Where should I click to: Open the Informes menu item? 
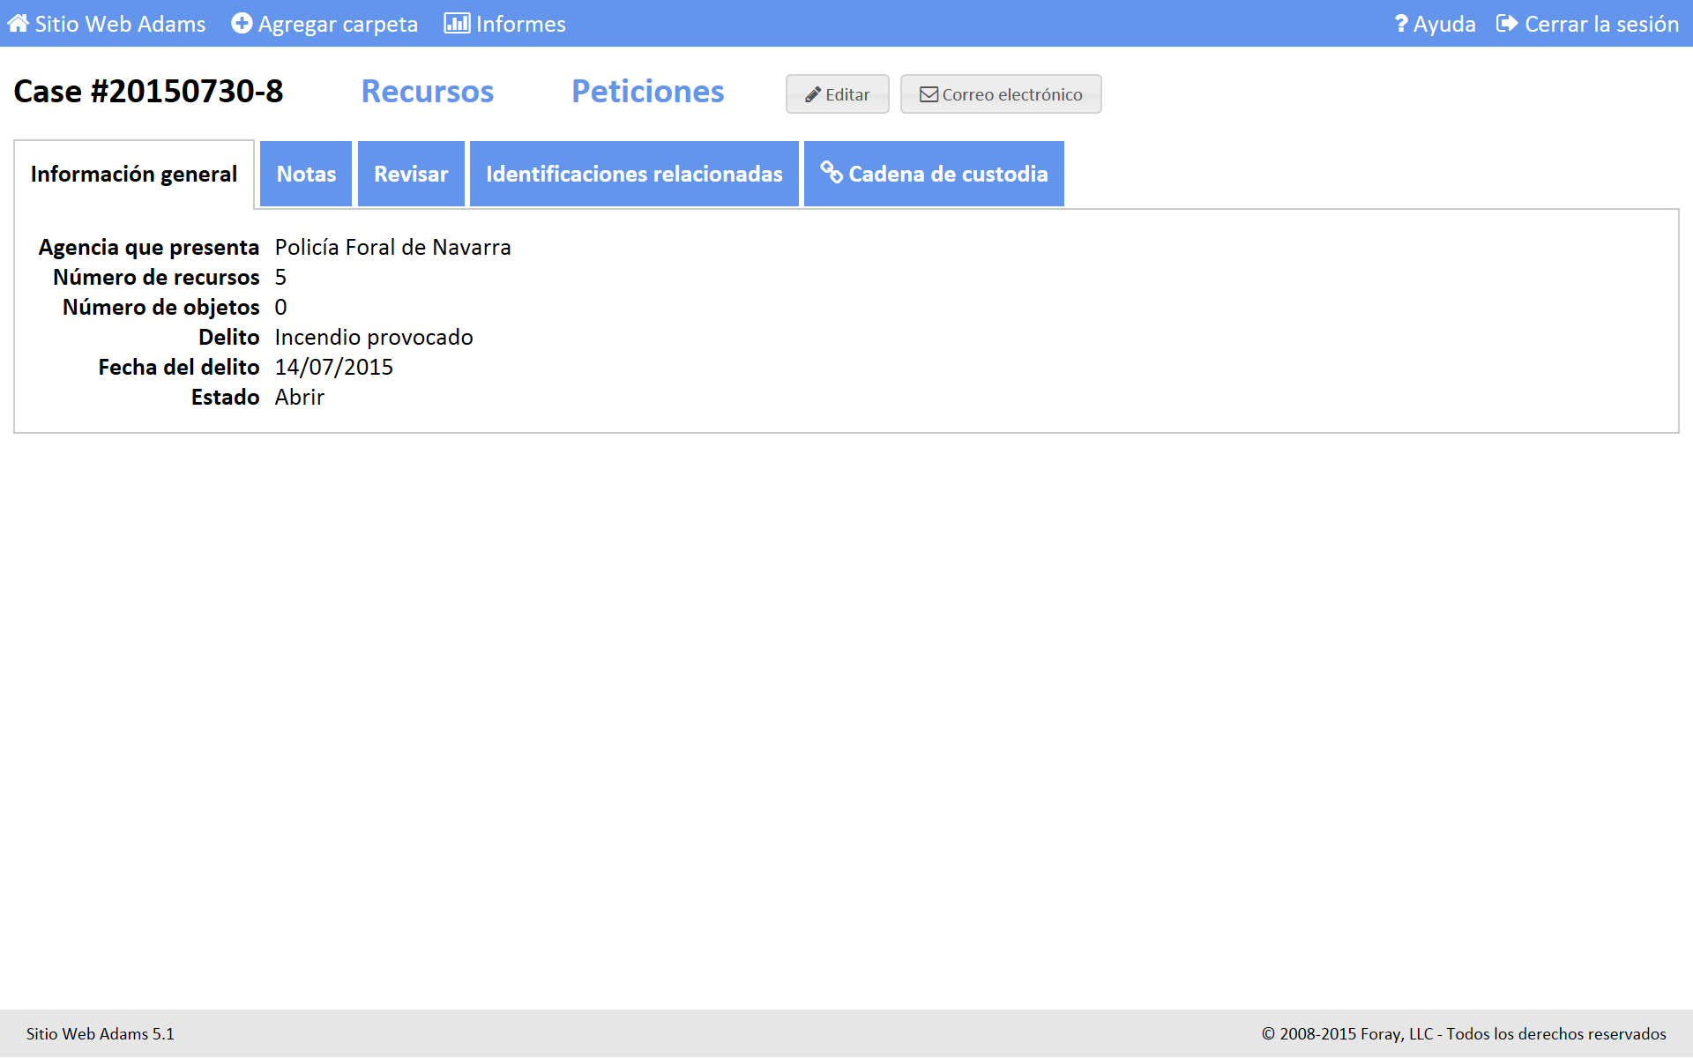pyautogui.click(x=520, y=24)
